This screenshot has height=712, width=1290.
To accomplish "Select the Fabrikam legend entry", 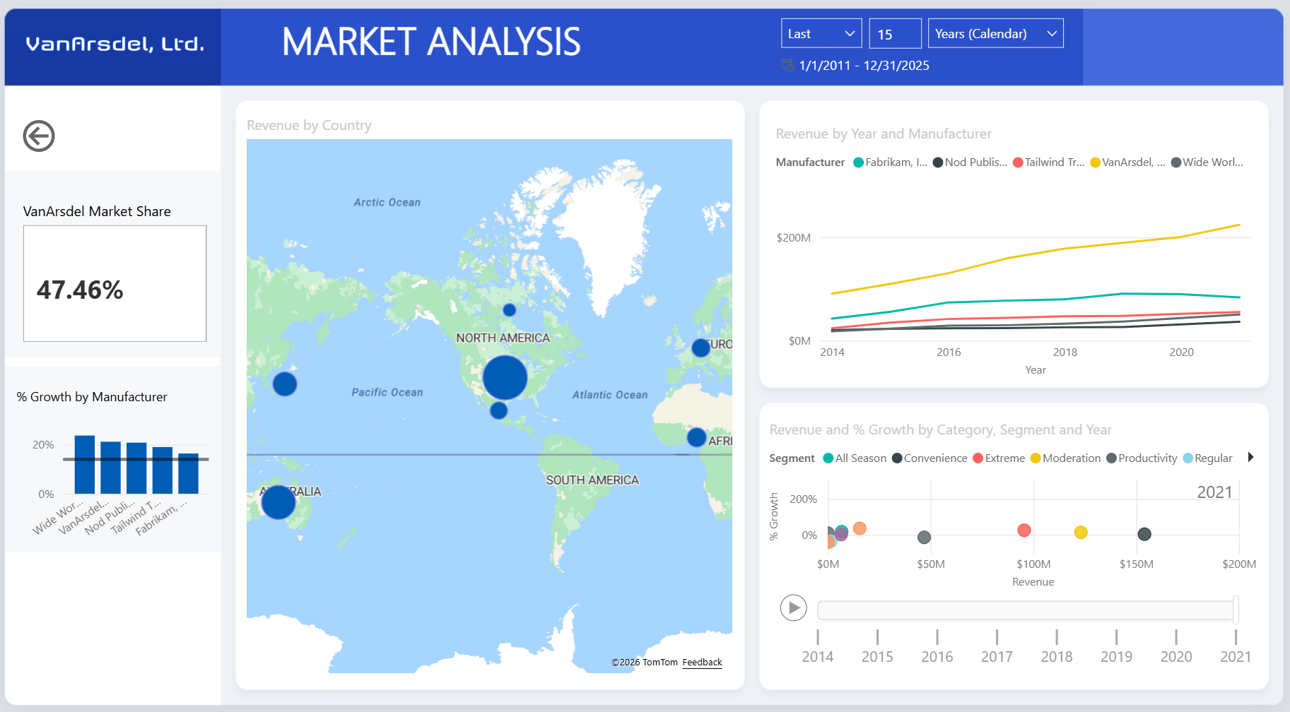I will pyautogui.click(x=891, y=162).
